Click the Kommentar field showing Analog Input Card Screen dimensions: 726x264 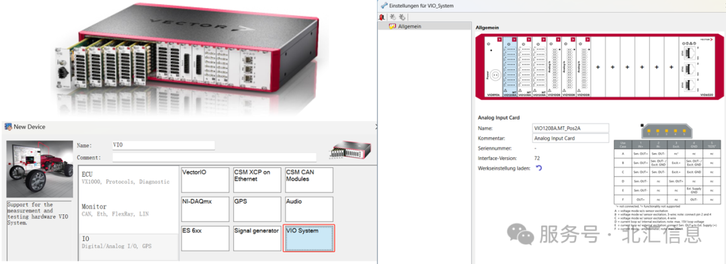(x=571, y=138)
